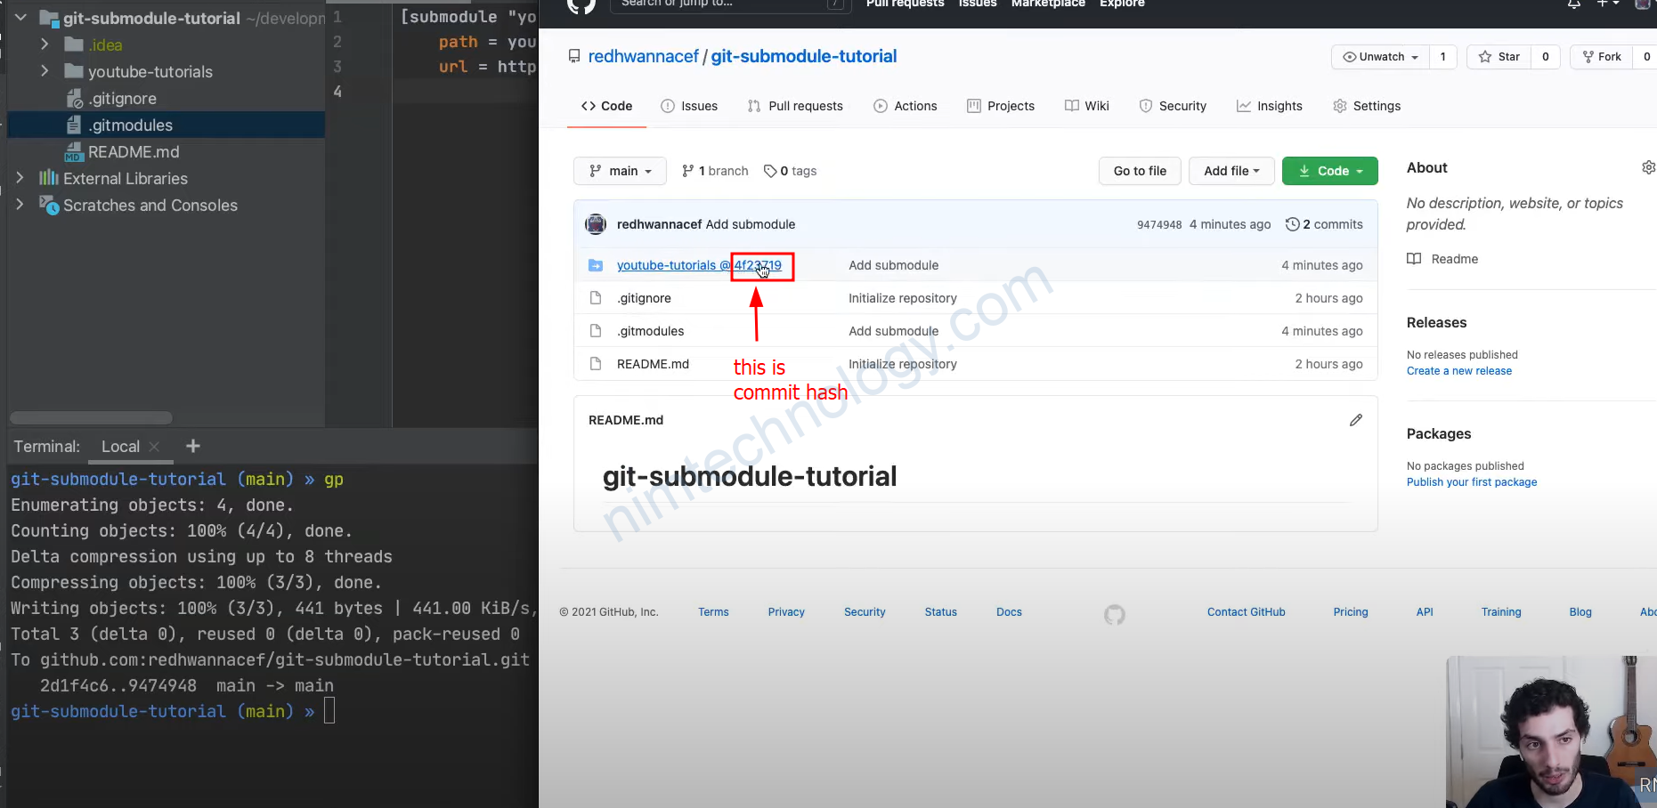This screenshot has width=1657, height=808.
Task: Open the main branch selector dropdown
Action: [x=621, y=171]
